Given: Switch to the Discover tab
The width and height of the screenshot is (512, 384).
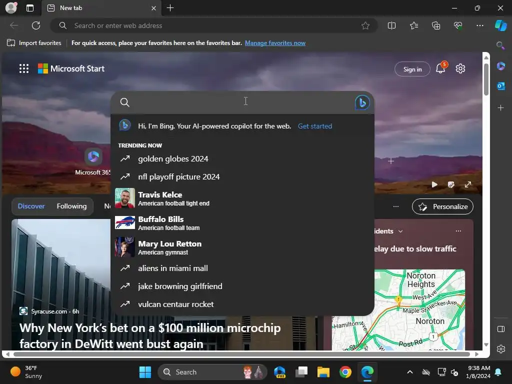Looking at the screenshot, I should [31, 206].
